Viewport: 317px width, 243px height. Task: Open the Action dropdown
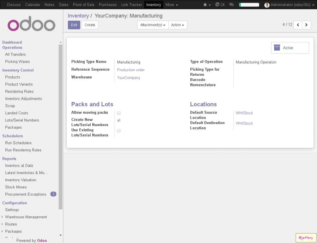pos(177,25)
